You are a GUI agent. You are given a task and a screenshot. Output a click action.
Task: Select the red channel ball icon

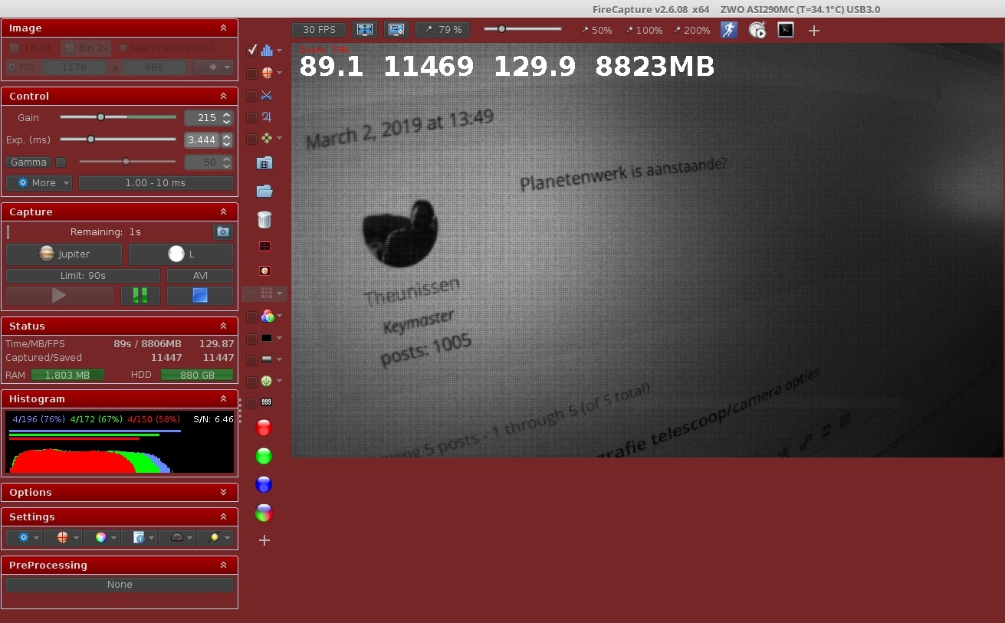pos(264,428)
